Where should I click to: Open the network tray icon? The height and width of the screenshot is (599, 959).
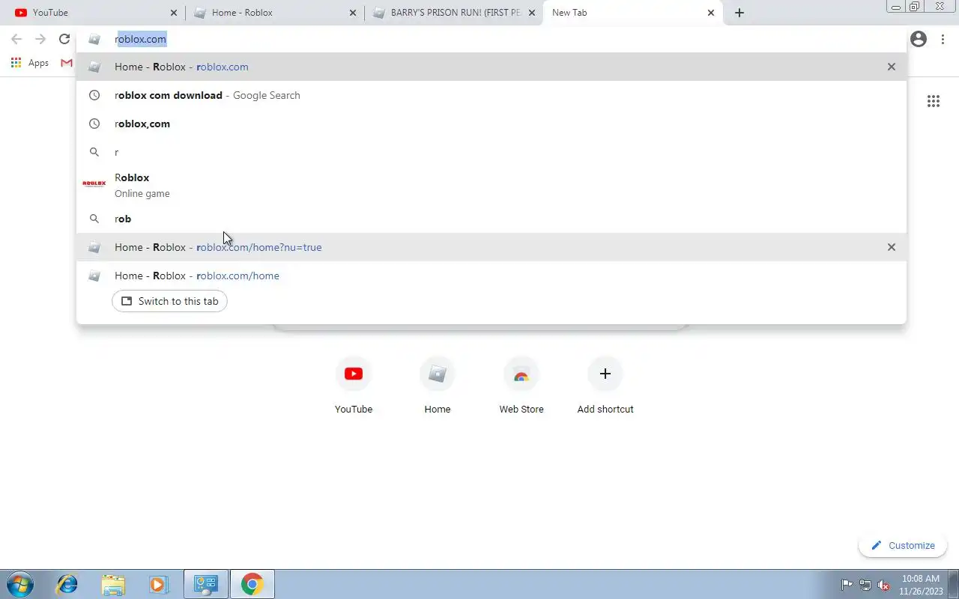(865, 585)
